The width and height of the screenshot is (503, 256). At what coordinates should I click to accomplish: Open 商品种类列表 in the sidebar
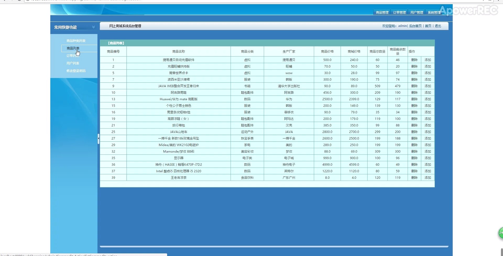(x=76, y=41)
